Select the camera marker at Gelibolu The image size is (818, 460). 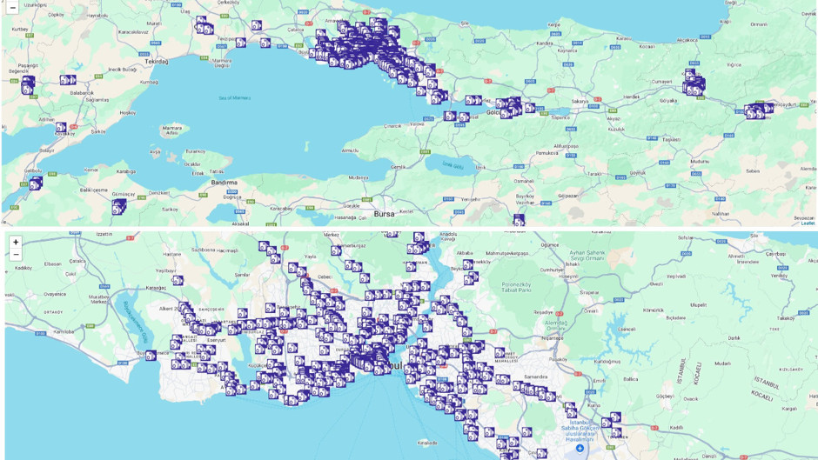click(35, 184)
